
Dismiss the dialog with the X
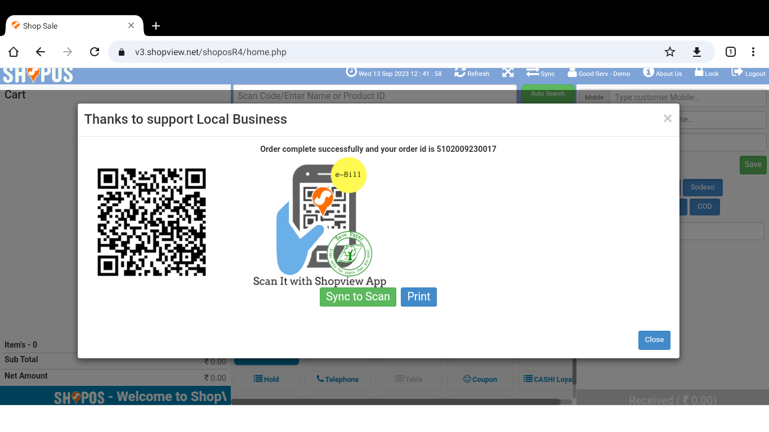point(667,118)
